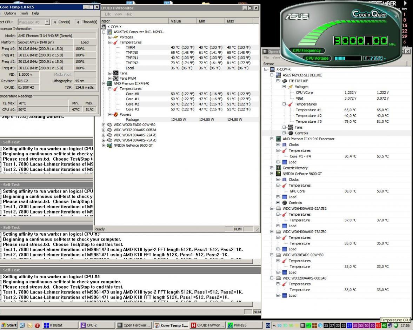
Task: Select the CPU VCore row in Open Hardware Monitor
Action: [336, 93]
